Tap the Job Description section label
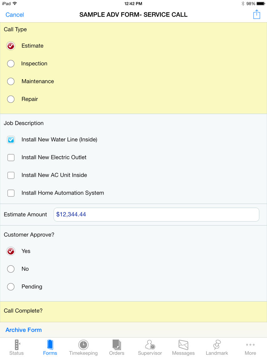 click(24, 123)
